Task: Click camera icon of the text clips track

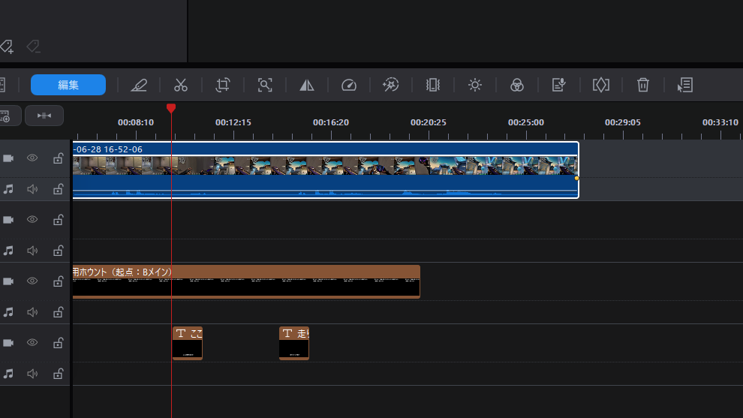Action: [x=8, y=343]
